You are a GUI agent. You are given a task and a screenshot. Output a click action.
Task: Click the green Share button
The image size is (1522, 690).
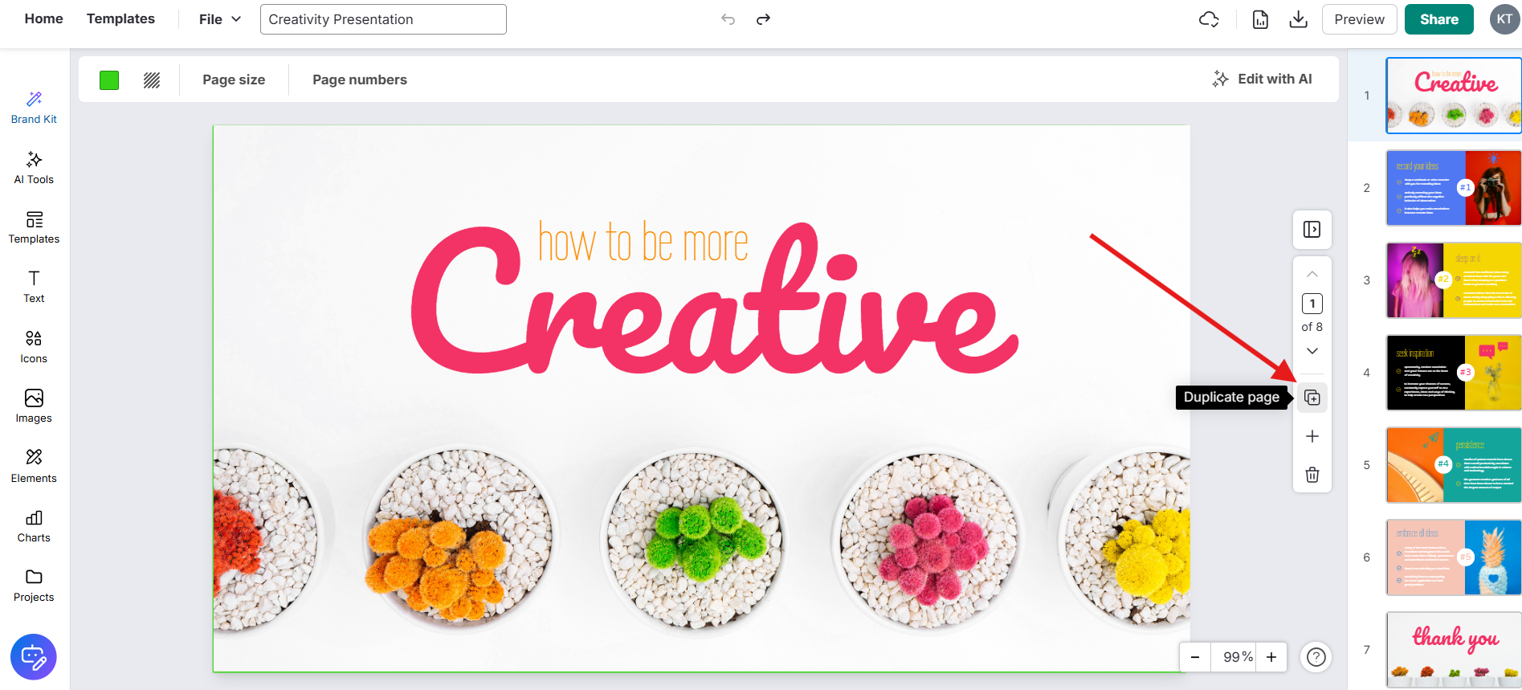click(x=1438, y=19)
